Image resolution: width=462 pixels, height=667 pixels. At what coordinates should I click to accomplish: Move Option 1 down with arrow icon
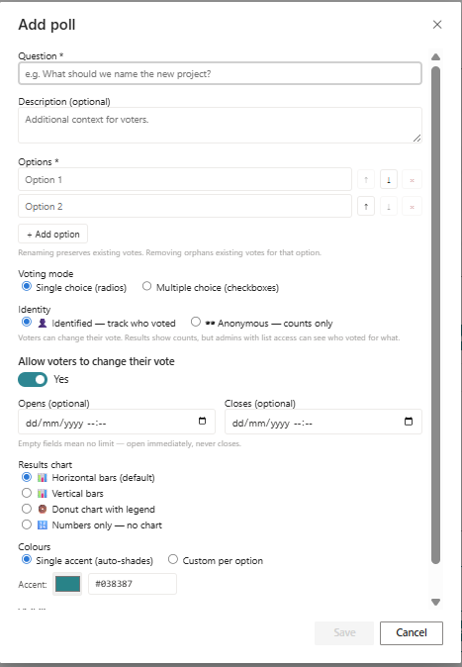pos(389,180)
